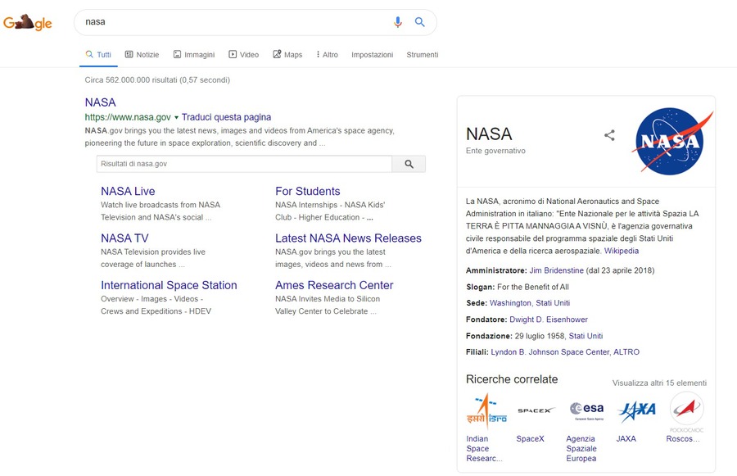Image resolution: width=737 pixels, height=476 pixels.
Task: Open the NASA Live sitelink
Action: pyautogui.click(x=128, y=191)
